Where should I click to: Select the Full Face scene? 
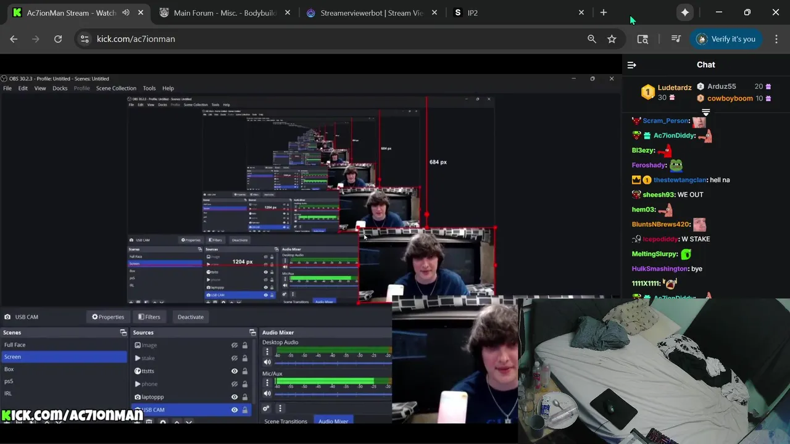[x=64, y=345]
